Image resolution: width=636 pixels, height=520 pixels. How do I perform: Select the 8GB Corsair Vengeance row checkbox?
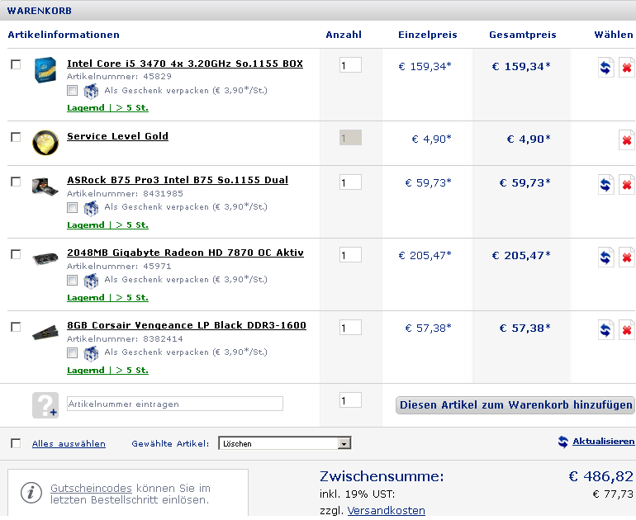click(16, 327)
